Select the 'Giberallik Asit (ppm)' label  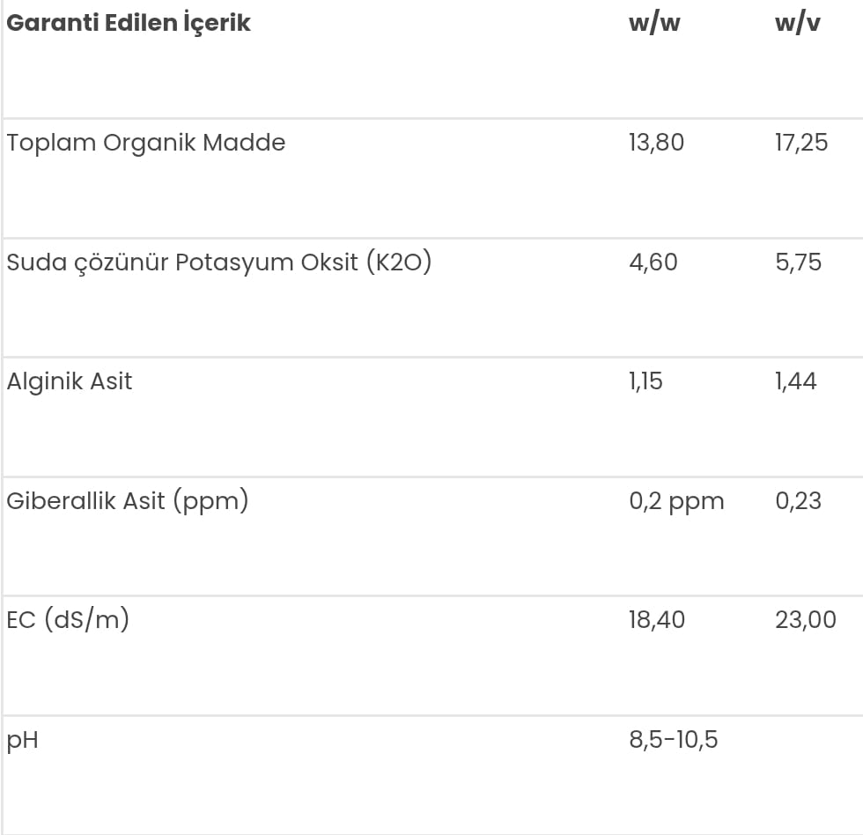pos(128,501)
